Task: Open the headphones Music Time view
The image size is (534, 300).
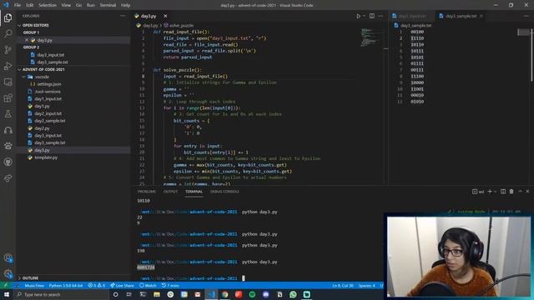Action: click(8, 130)
